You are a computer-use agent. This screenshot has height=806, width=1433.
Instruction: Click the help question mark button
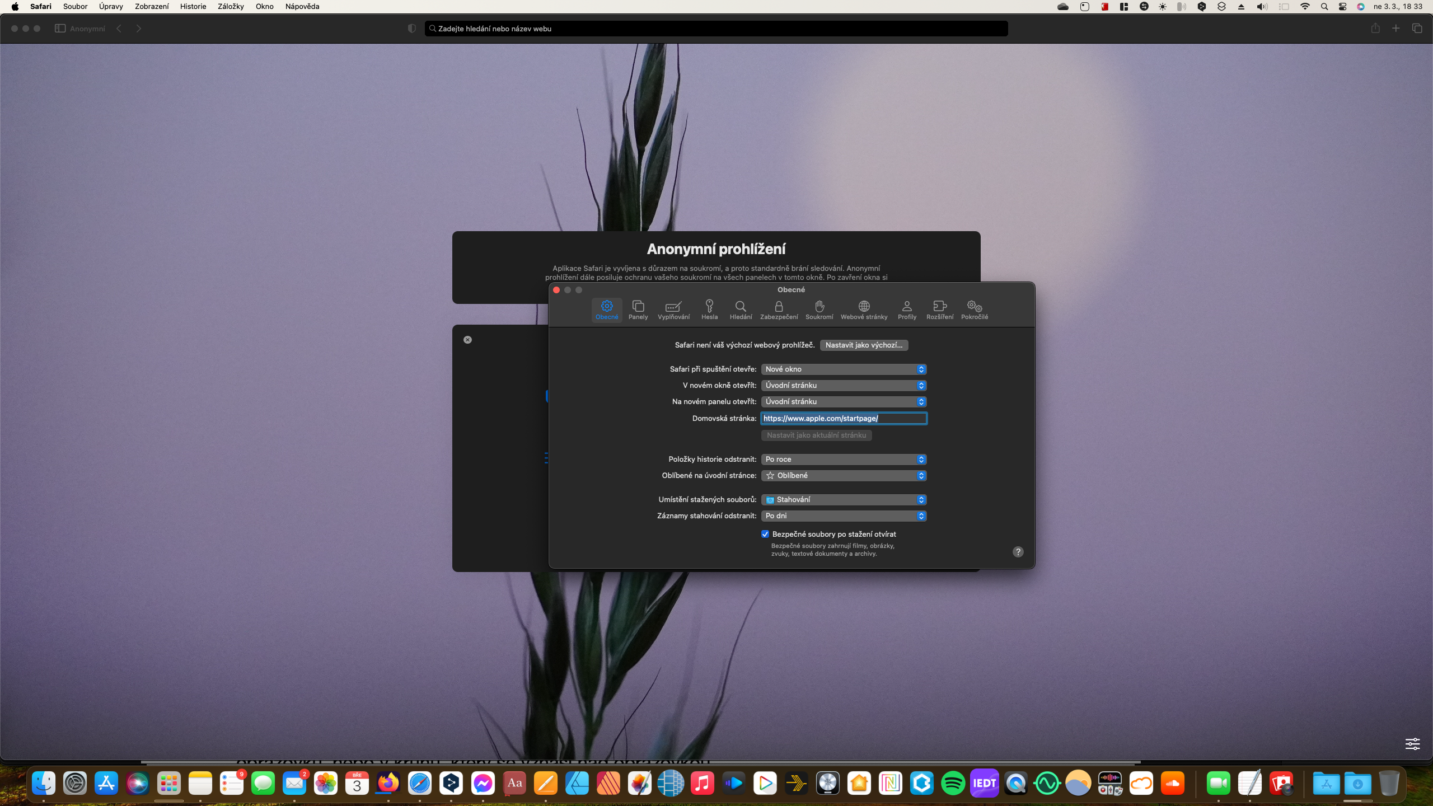pyautogui.click(x=1018, y=552)
